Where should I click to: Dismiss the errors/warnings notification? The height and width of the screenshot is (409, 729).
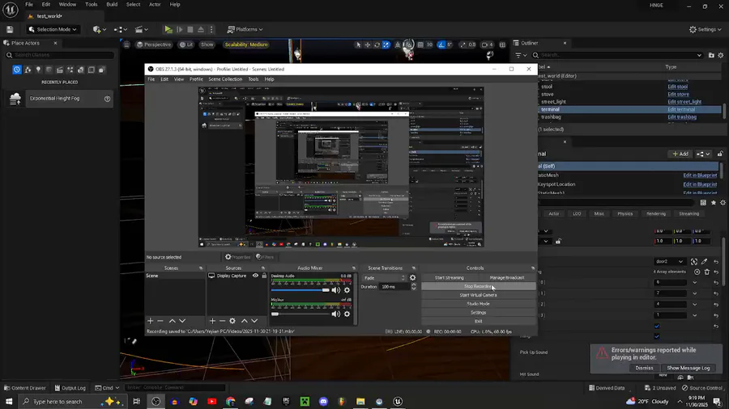(644, 368)
